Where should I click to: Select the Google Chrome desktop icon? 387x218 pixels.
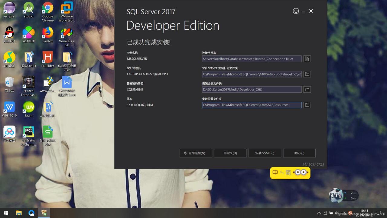(x=47, y=12)
